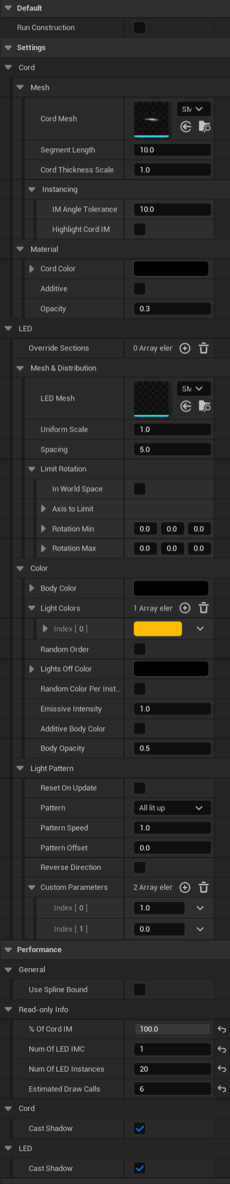Viewport: 230px width, 1184px height.
Task: Collapse the Performance section
Action: (8, 949)
